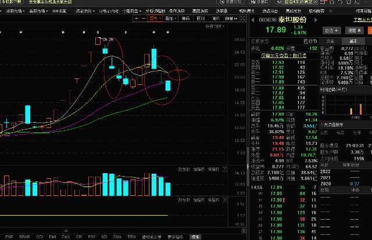The image size is (372, 240).
Task: Set price alert 提醒 bell button
Action: [354, 30]
